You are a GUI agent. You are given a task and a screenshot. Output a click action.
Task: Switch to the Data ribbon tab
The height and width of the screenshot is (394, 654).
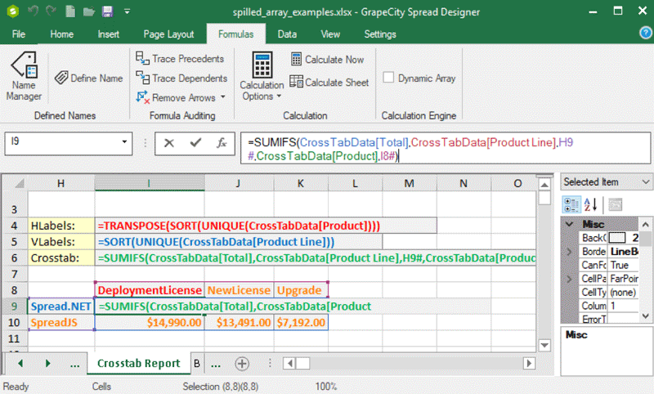pos(287,34)
